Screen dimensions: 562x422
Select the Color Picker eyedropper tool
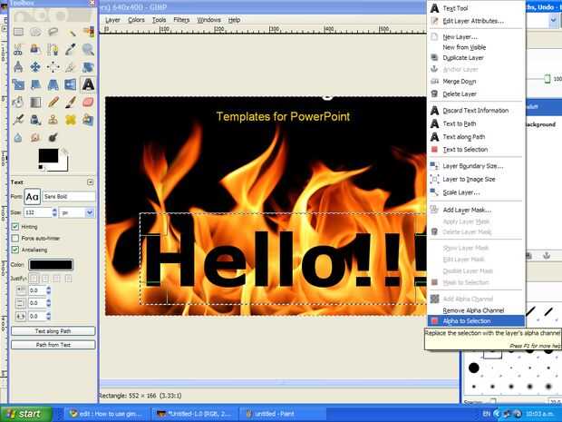click(x=71, y=50)
